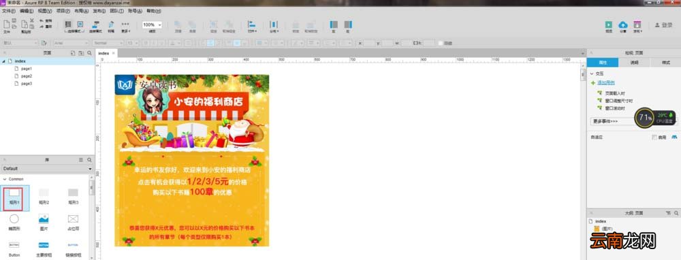Click the redo arrow icon
The width and height of the screenshot is (681, 260).
42,27
